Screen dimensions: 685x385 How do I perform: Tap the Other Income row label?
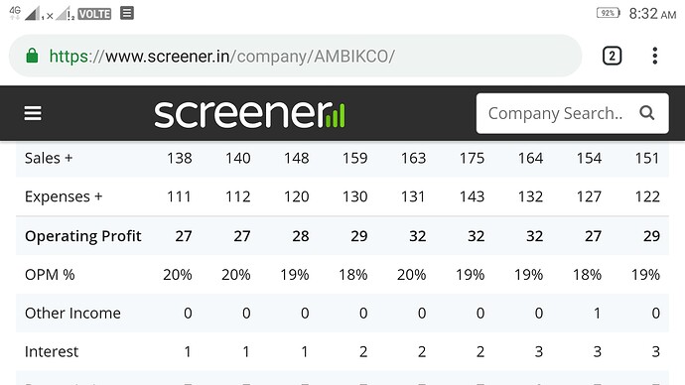[72, 313]
